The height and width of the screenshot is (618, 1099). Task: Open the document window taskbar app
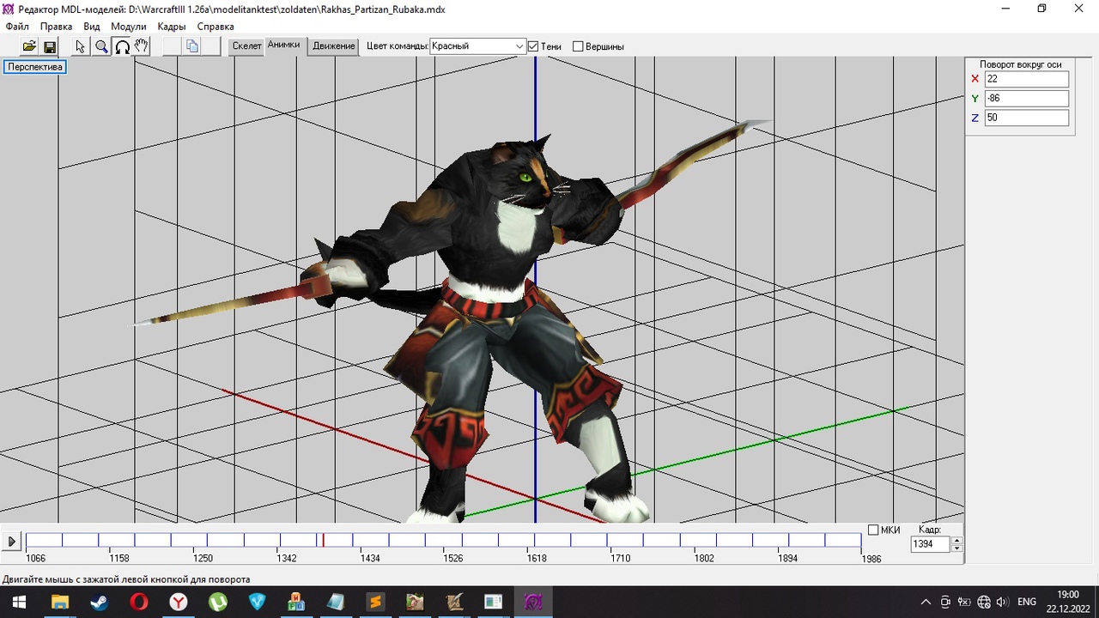(494, 602)
